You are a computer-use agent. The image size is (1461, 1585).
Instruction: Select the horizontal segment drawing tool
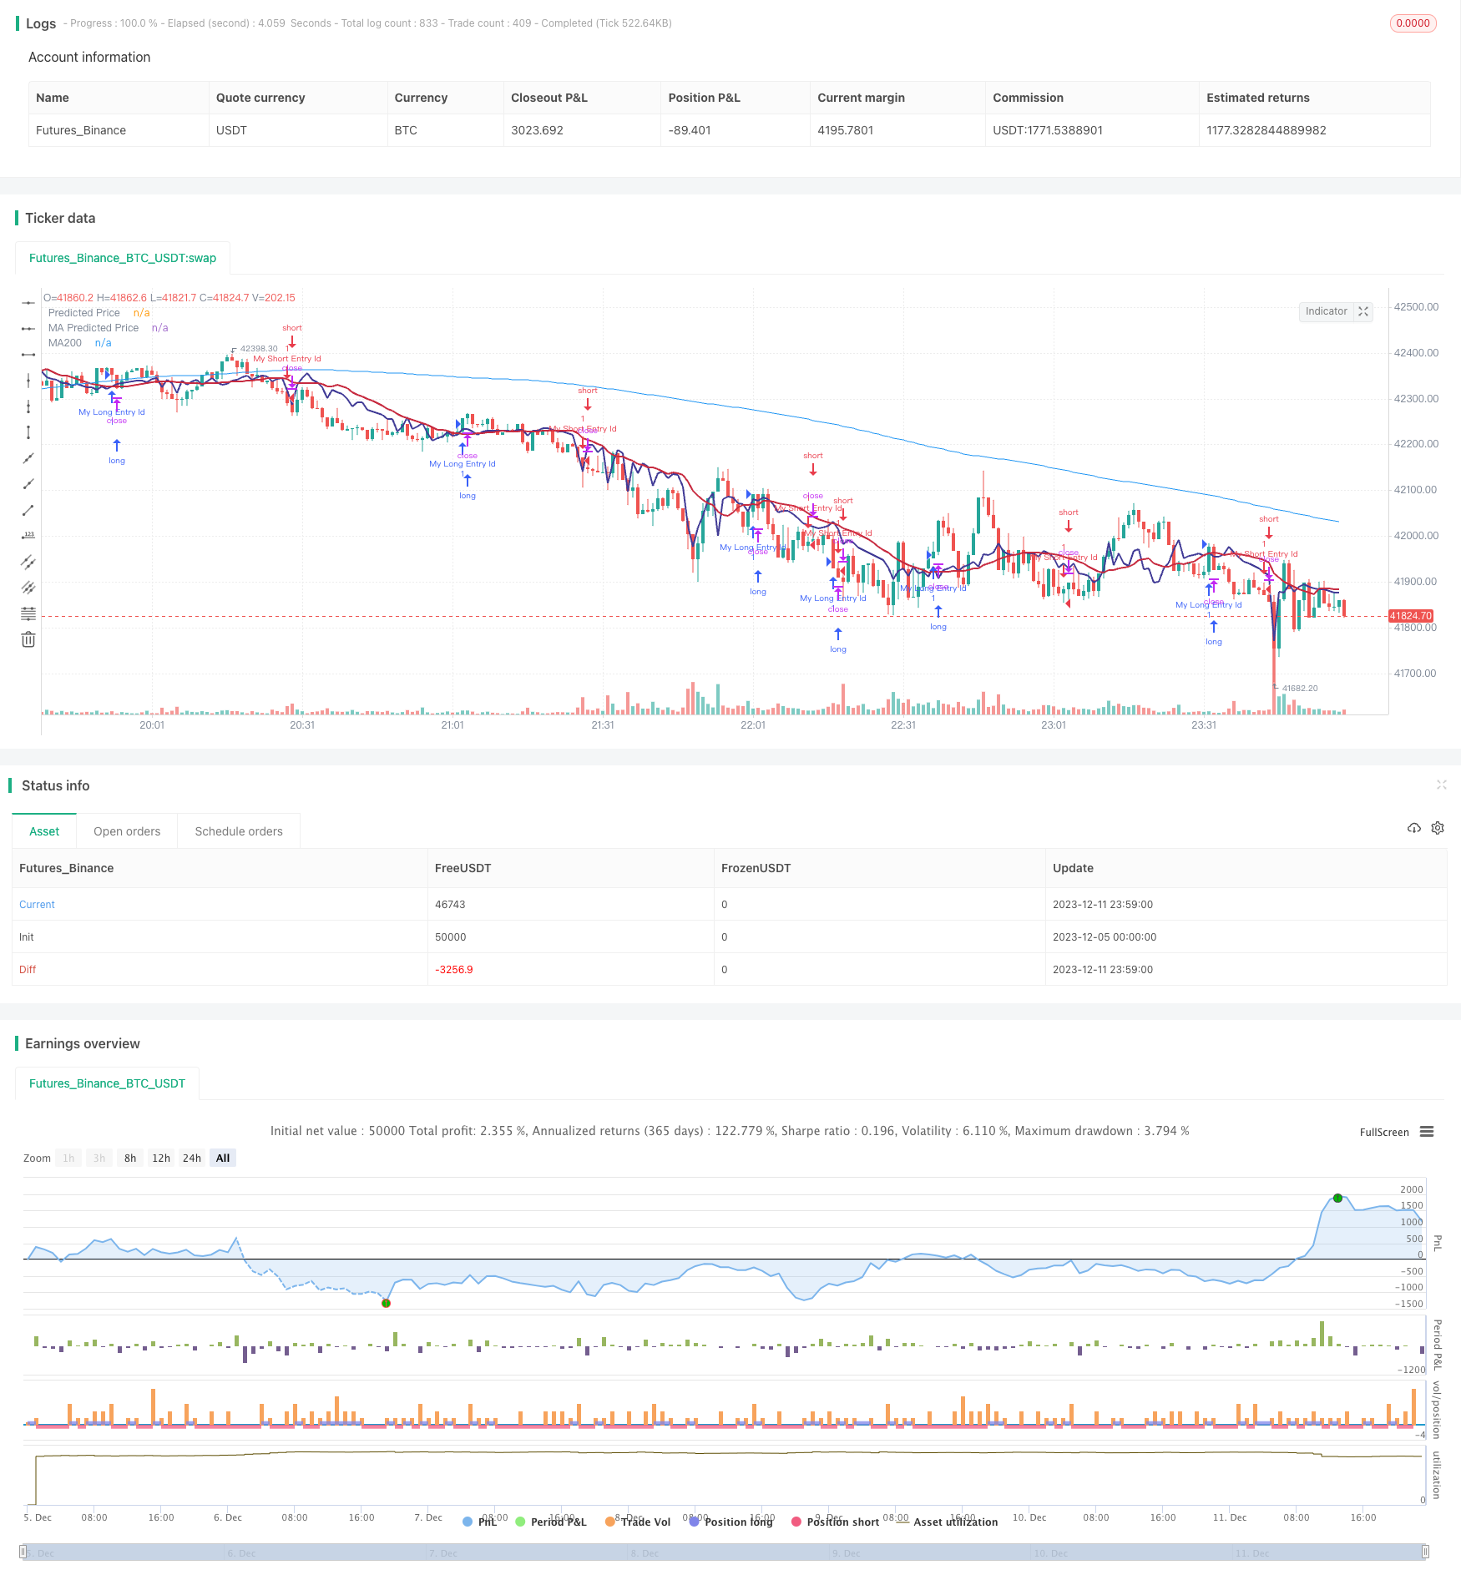coord(28,354)
